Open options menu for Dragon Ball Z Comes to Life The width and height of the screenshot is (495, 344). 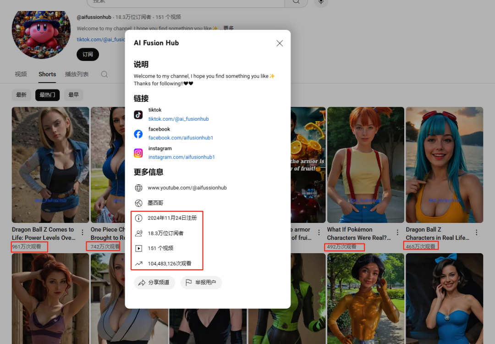click(x=82, y=233)
